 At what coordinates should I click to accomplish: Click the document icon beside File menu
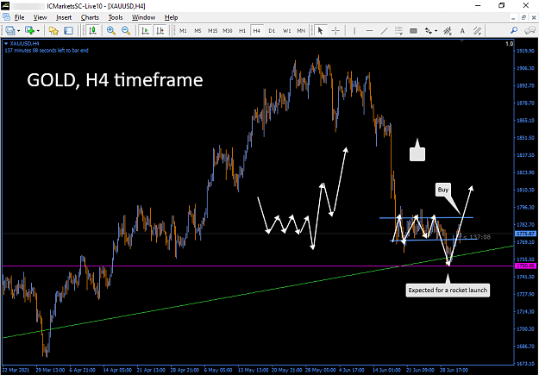[6, 17]
